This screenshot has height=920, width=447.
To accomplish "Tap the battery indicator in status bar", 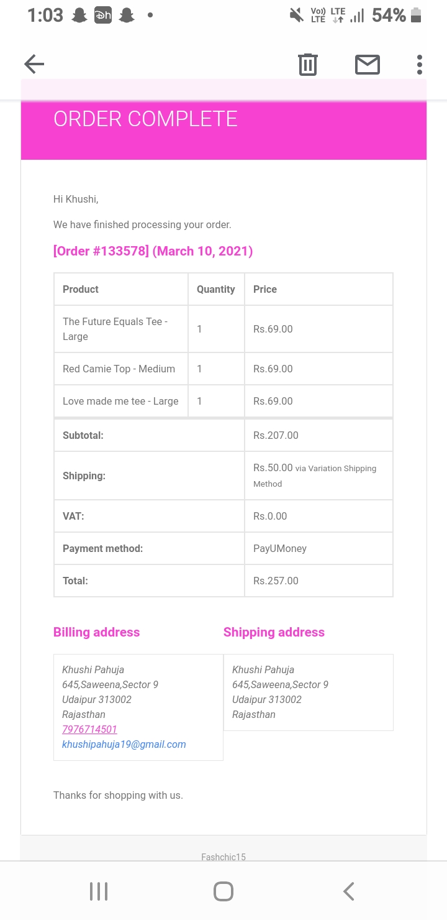I will click(416, 15).
